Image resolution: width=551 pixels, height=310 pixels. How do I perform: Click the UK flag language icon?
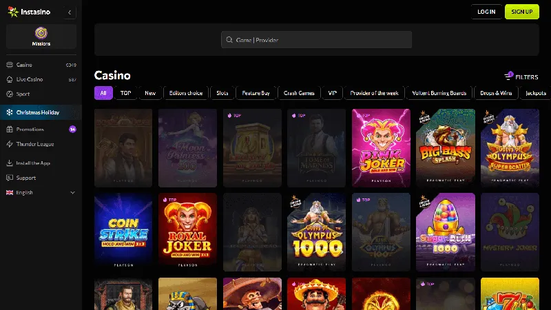click(10, 193)
